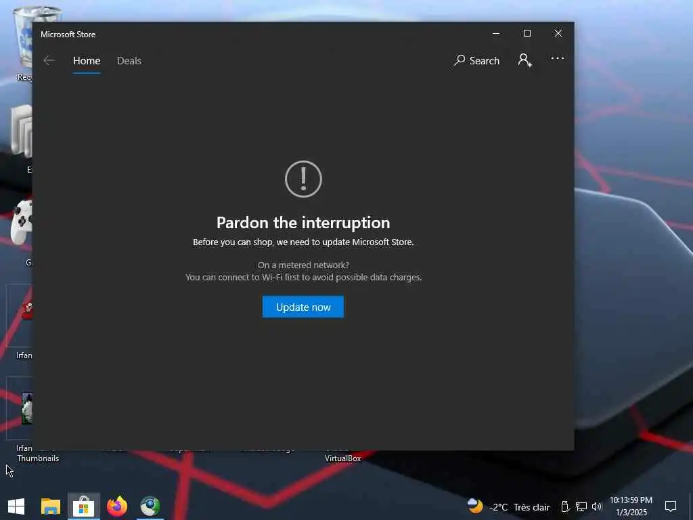The width and height of the screenshot is (693, 520).
Task: Click the Update now button
Action: pyautogui.click(x=303, y=307)
